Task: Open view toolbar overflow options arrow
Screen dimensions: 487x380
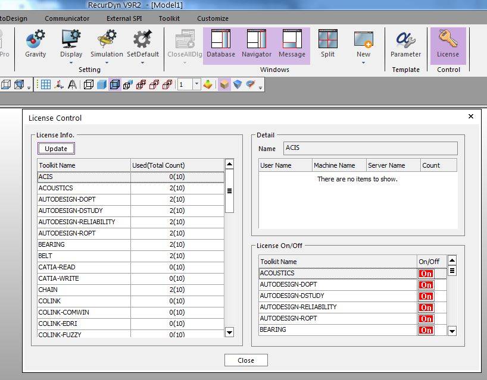Action: point(29,88)
